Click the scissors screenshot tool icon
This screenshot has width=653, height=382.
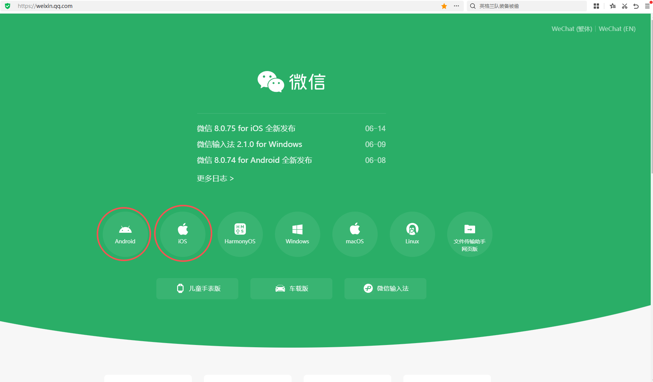tap(625, 6)
